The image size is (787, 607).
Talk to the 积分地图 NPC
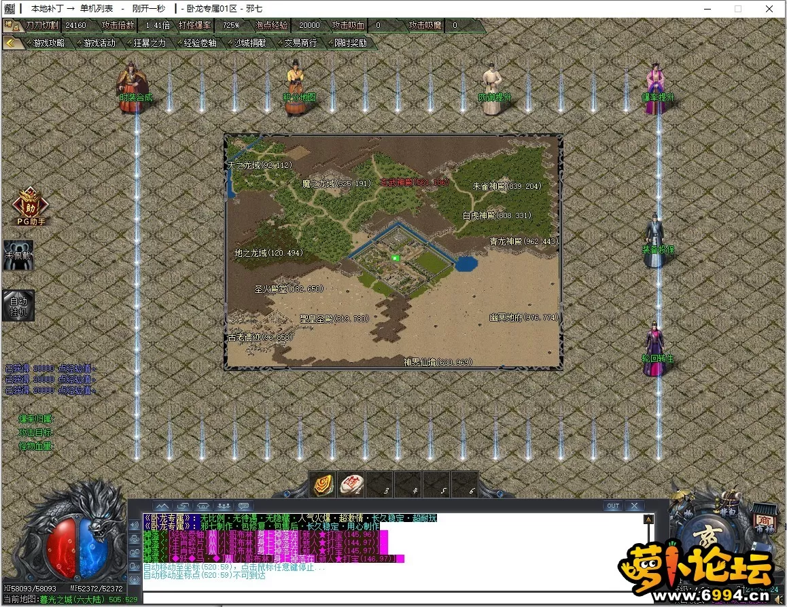click(296, 86)
